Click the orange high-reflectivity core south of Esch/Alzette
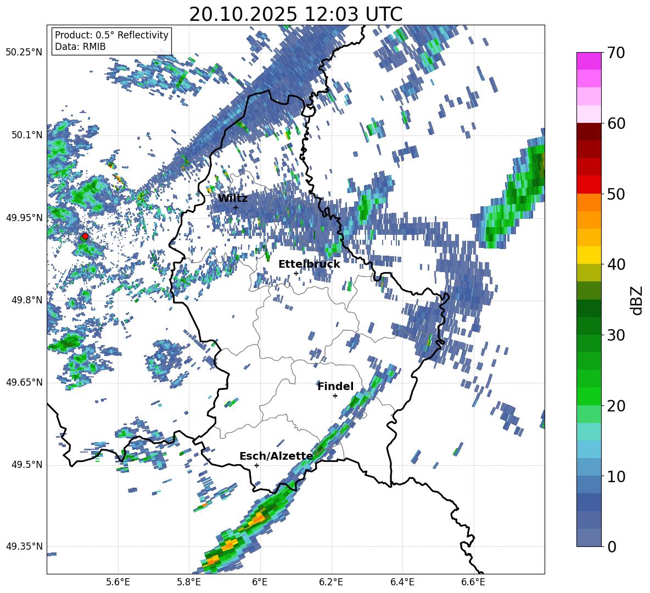 pos(258,518)
